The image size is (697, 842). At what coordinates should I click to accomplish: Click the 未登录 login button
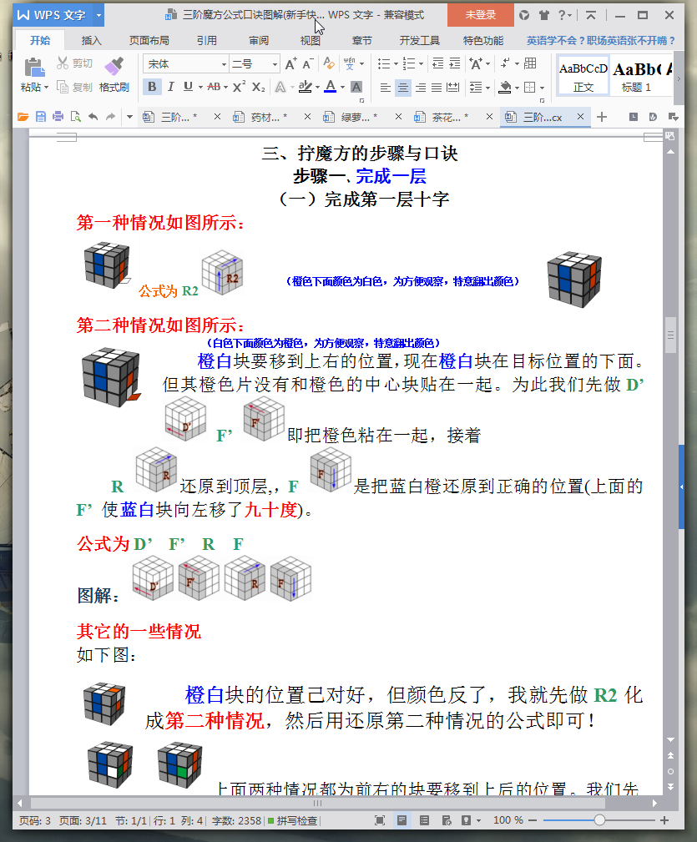pos(481,15)
